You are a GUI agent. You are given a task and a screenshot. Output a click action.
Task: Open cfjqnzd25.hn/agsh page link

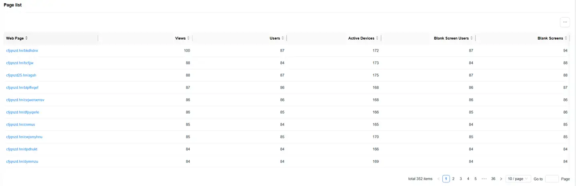click(x=21, y=75)
